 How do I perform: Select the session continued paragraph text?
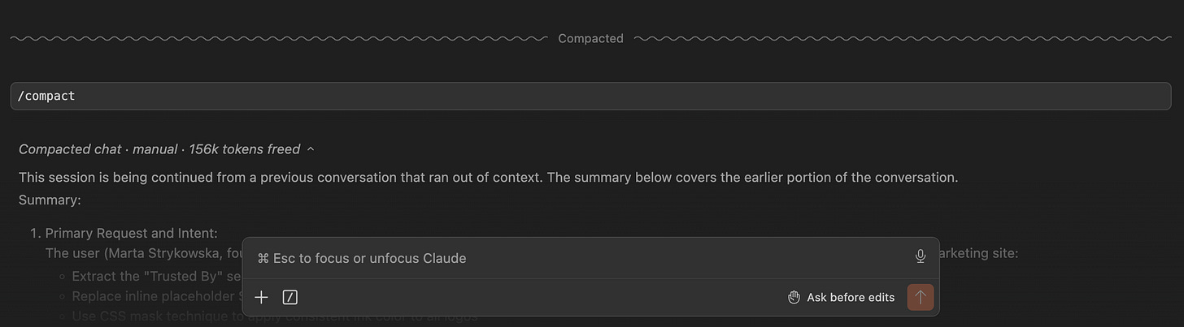pyautogui.click(x=489, y=177)
